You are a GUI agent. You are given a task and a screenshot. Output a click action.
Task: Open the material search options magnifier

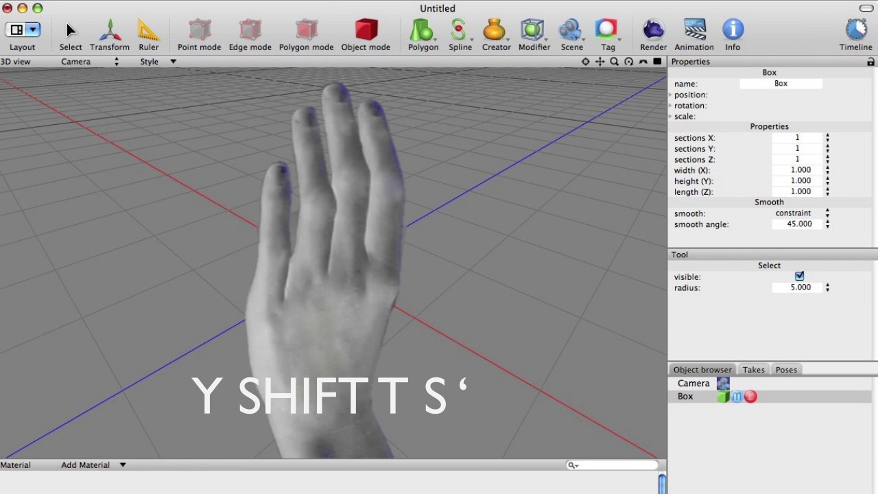click(573, 465)
